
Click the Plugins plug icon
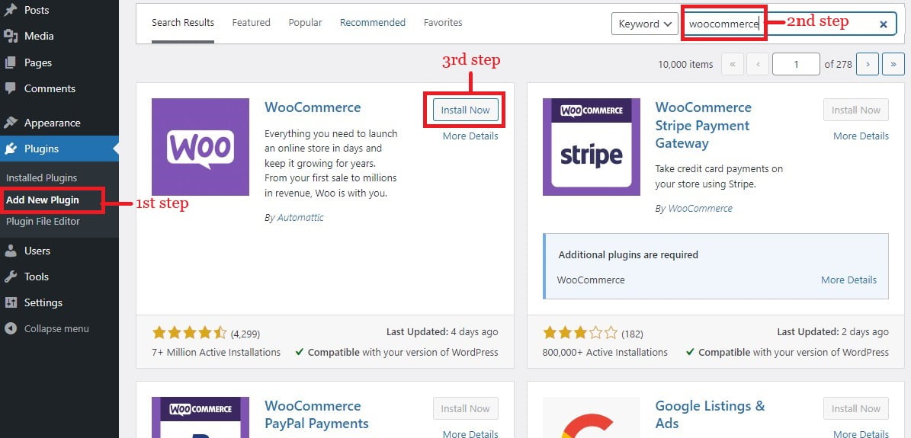coord(11,149)
